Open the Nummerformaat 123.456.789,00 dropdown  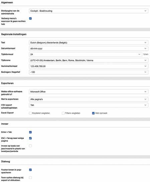(89, 66)
